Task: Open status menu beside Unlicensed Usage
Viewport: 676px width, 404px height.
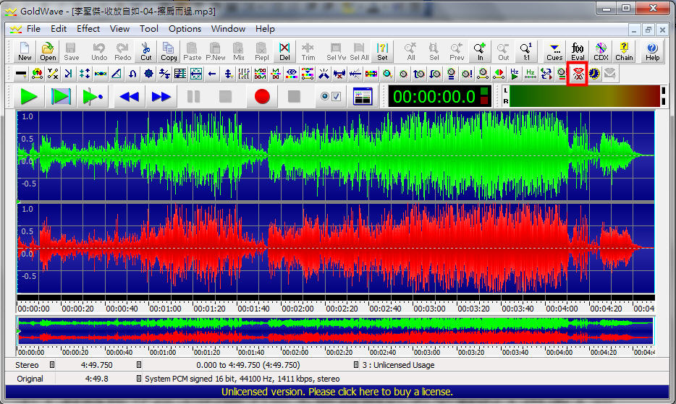Action: pyautogui.click(x=356, y=365)
